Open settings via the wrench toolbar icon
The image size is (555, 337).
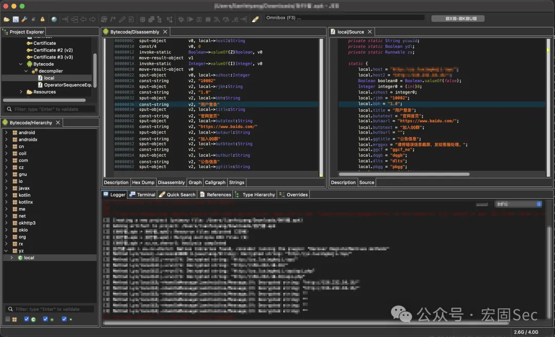(25, 19)
